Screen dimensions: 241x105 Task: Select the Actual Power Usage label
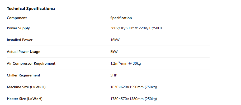tap(23, 52)
